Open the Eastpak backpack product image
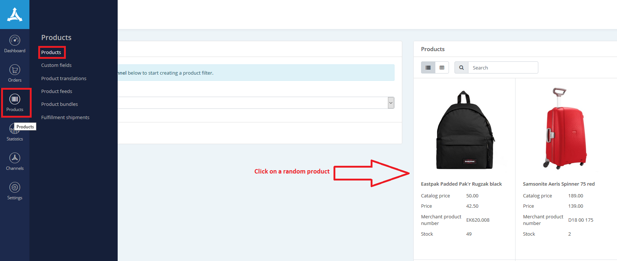 (465, 130)
